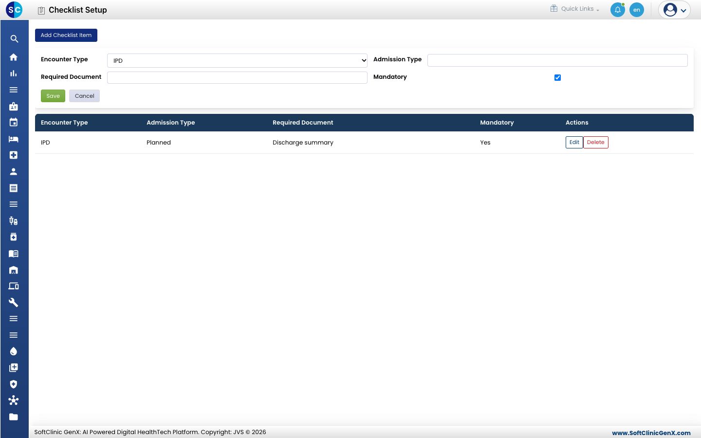Image resolution: width=701 pixels, height=438 pixels.
Task: Open the shield with cross icon
Action: click(14, 384)
